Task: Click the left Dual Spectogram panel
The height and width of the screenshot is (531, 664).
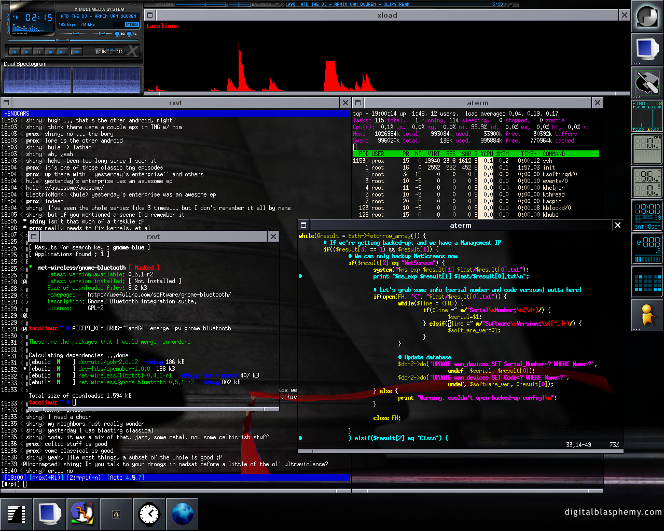Action: (x=37, y=80)
